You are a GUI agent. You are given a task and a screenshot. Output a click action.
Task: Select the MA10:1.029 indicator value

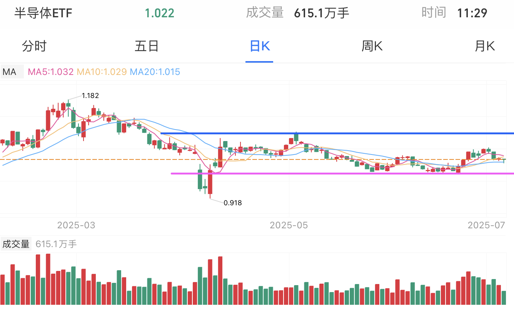tap(102, 72)
